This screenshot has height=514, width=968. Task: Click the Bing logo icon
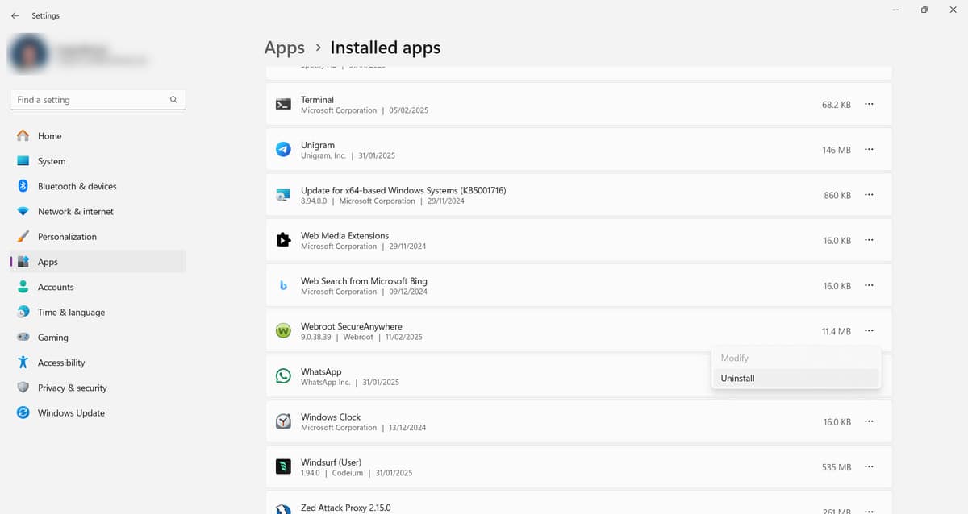[x=283, y=286]
